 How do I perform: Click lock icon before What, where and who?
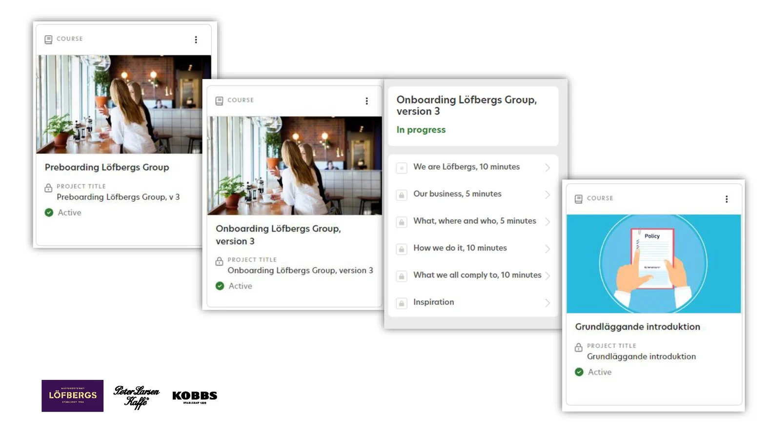401,222
